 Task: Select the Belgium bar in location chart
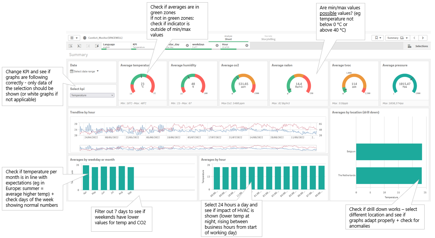click(389, 152)
